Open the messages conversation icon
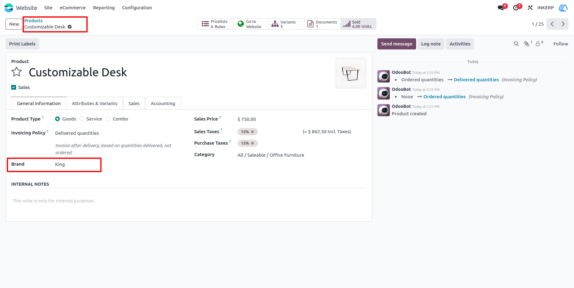Viewport: 574px width, 288px height. click(501, 8)
